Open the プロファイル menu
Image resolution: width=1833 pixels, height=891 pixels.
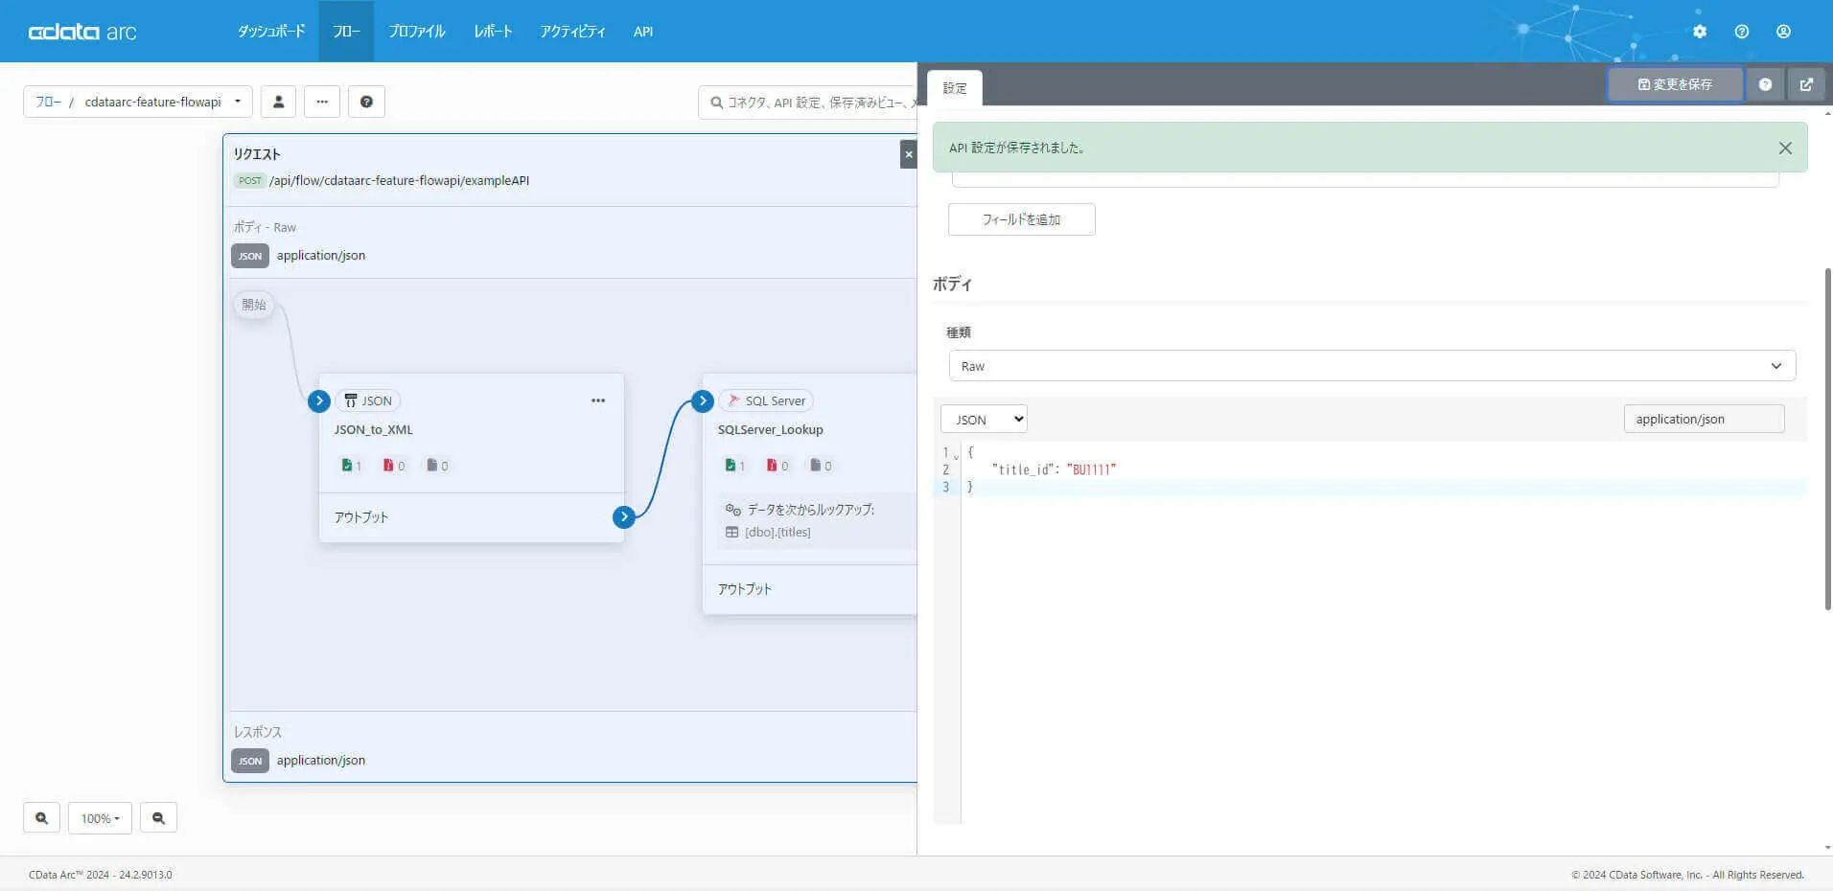tap(417, 32)
